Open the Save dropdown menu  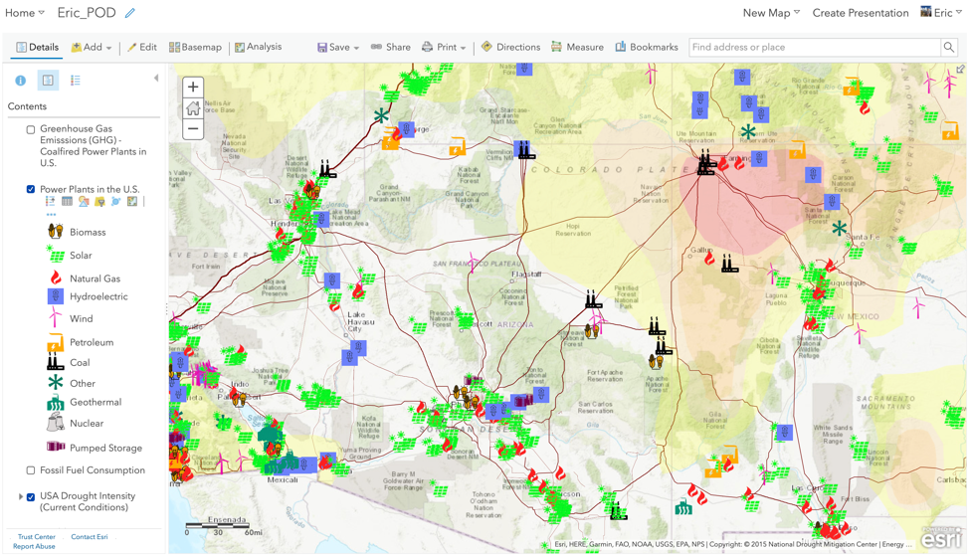[x=338, y=47]
